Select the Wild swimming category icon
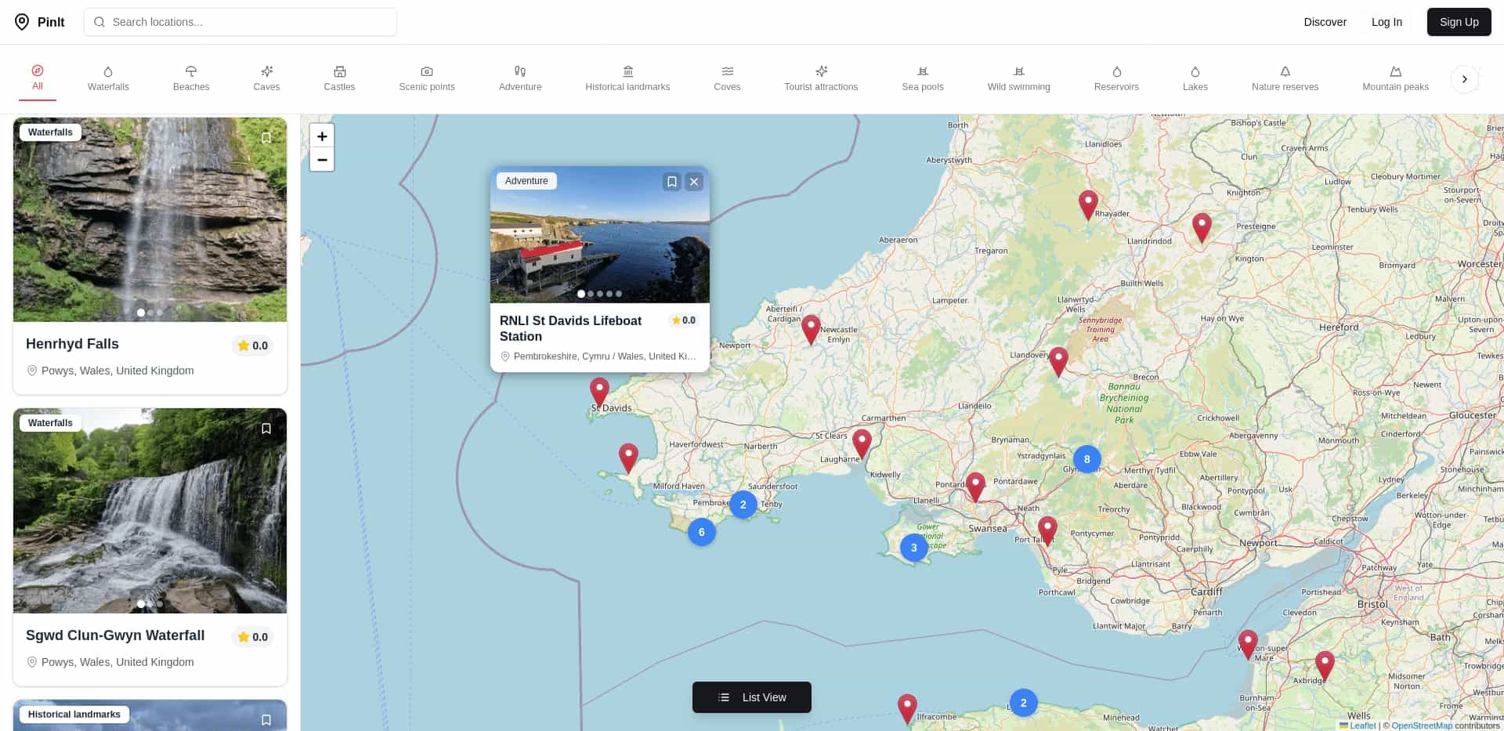 pos(1018,71)
